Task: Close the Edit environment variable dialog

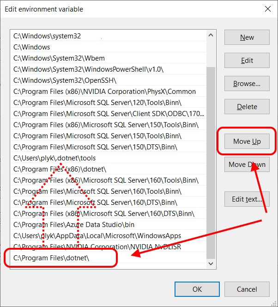Action: tap(268, 9)
